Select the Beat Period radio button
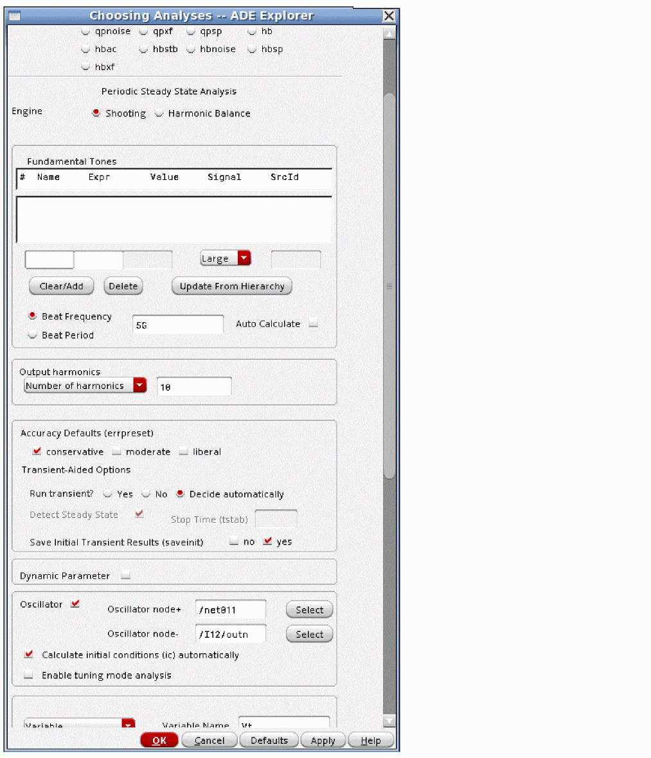This screenshot has height=758, width=651. pyautogui.click(x=32, y=335)
